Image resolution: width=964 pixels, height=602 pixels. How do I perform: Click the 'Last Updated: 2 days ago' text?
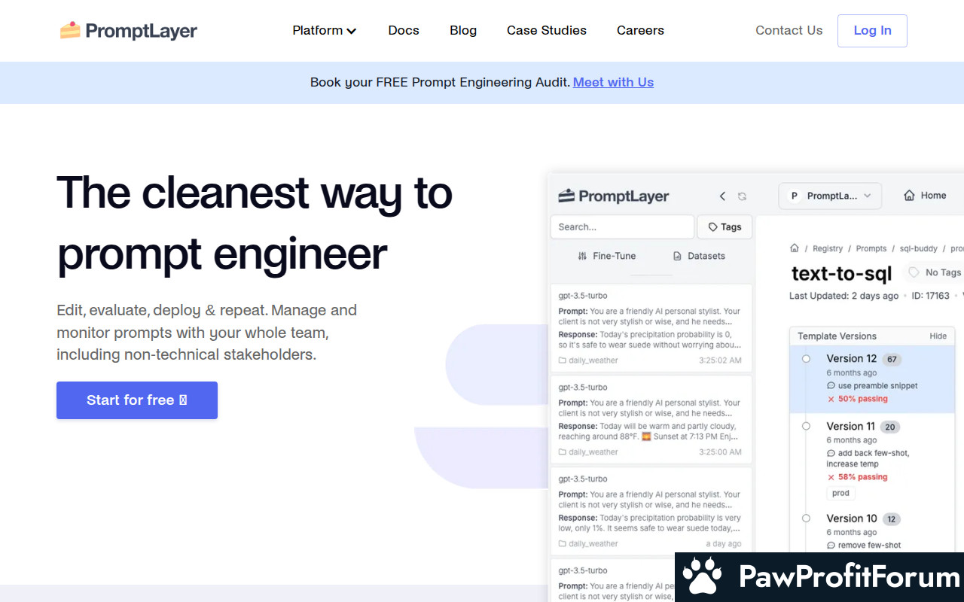coord(843,296)
